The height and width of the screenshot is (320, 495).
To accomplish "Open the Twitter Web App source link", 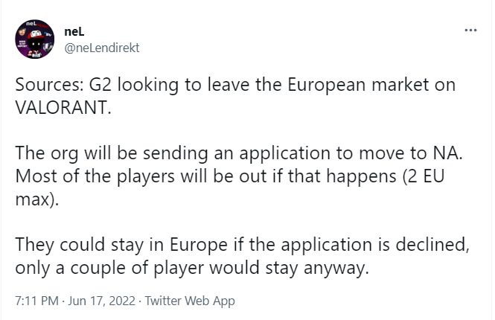I will click(x=190, y=301).
